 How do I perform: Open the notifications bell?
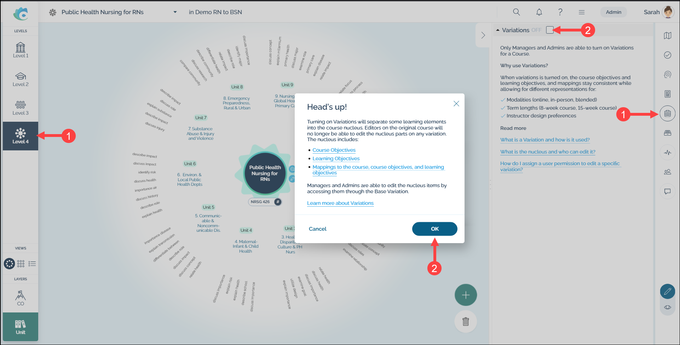[539, 12]
